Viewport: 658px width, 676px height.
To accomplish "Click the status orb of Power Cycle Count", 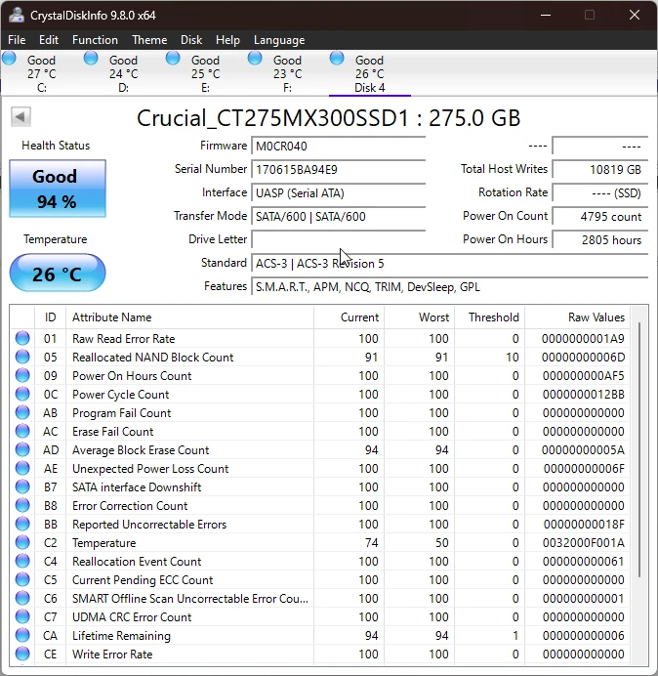I will 22,394.
